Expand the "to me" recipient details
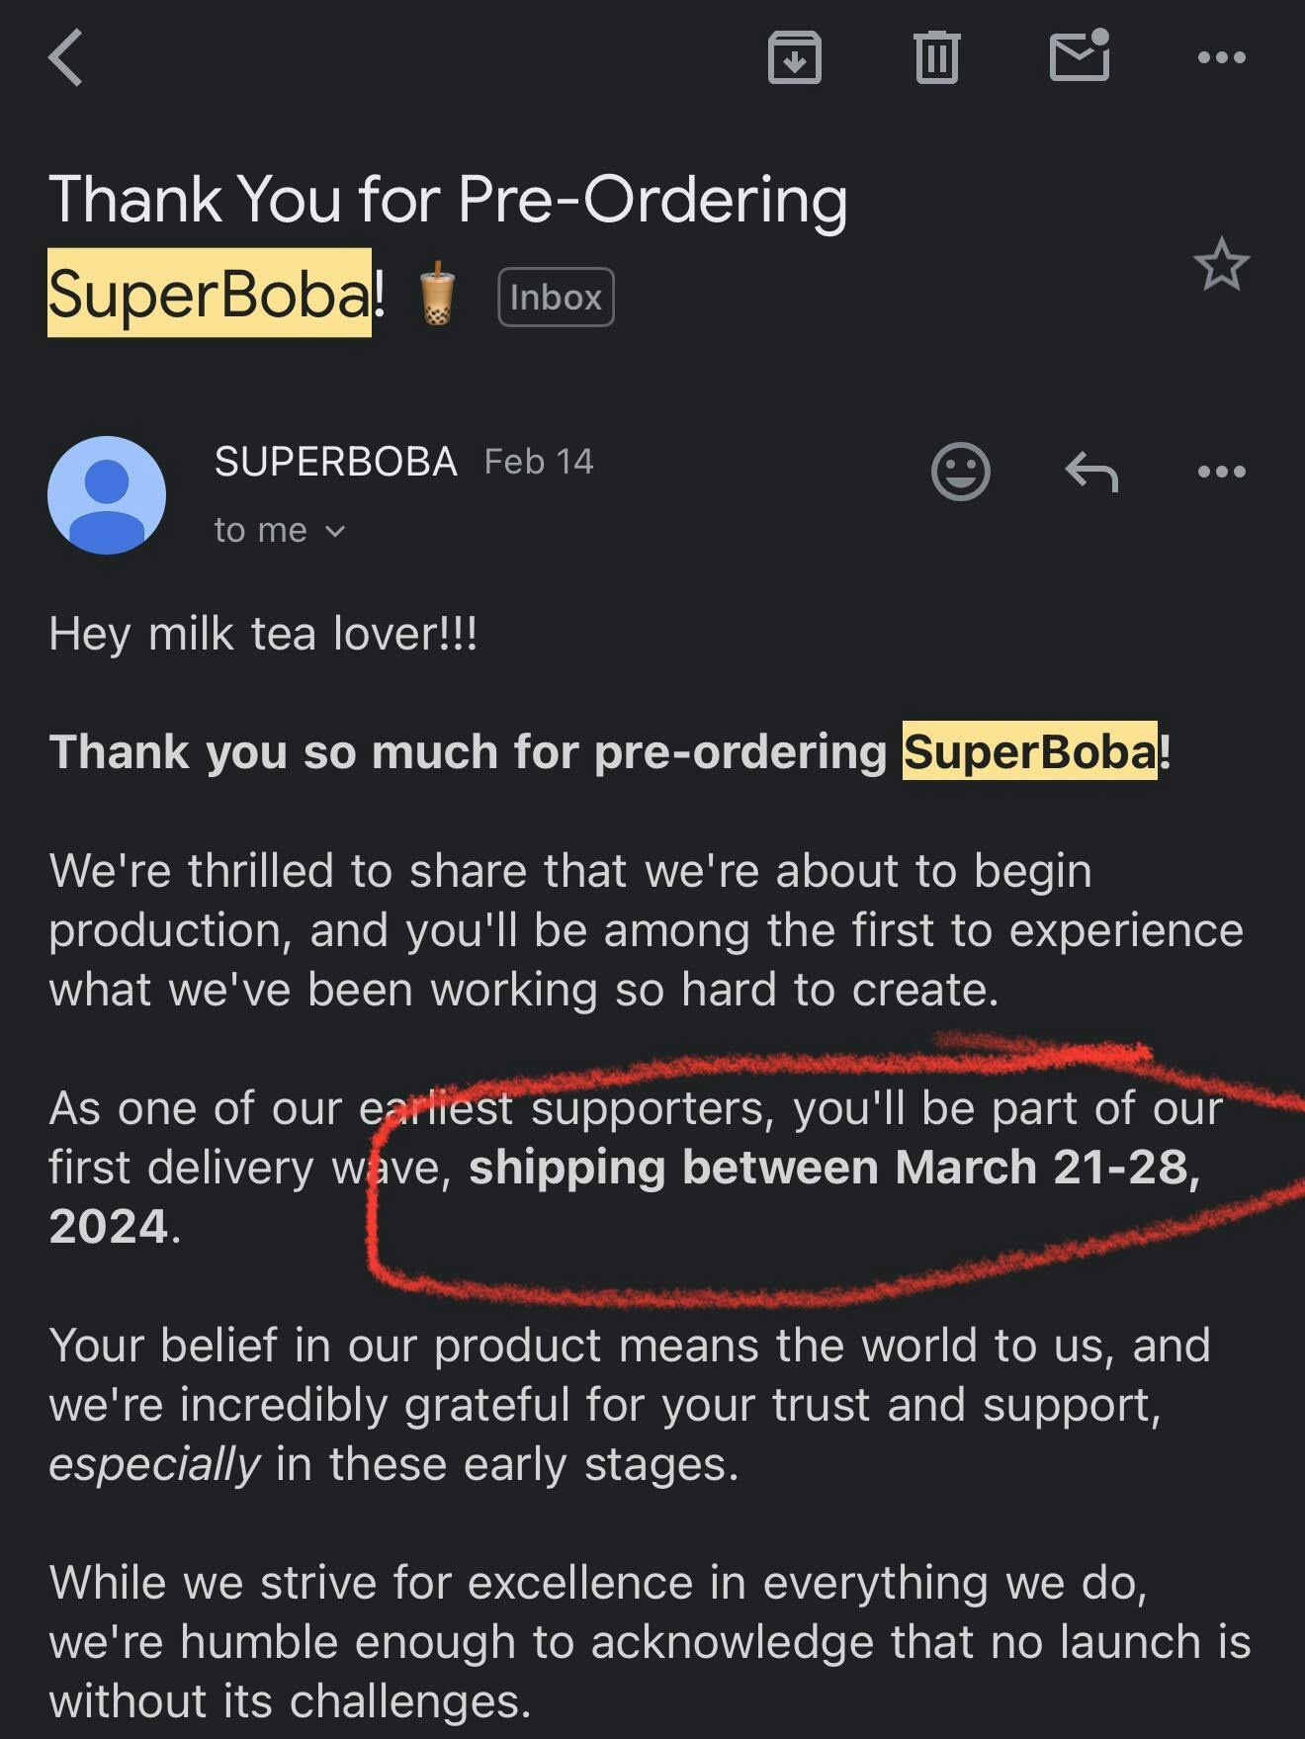Screen dimensions: 1305x1739 [280, 531]
